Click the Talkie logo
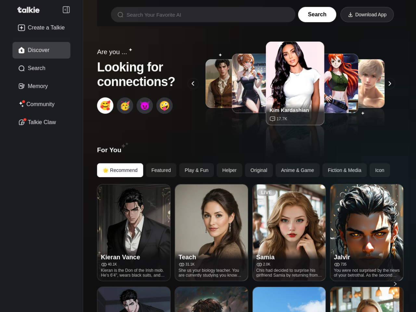The height and width of the screenshot is (312, 416). click(28, 10)
